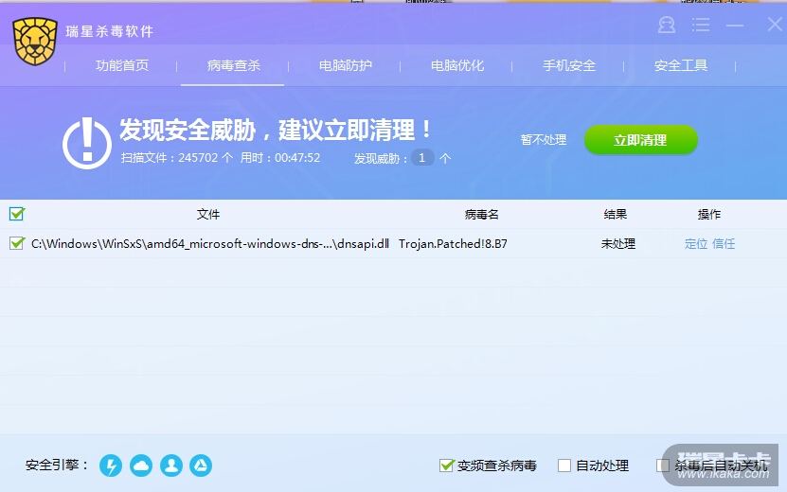
Task: Enable 自动处理 checkbox
Action: 564,466
